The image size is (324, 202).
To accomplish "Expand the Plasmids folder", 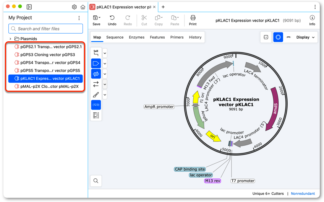I will tap(10, 39).
